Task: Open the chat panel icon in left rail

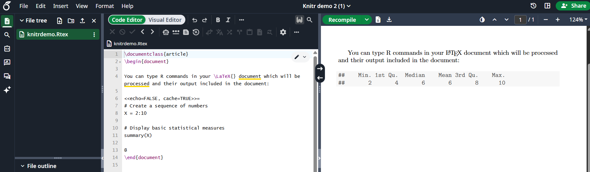Action: coord(7,76)
